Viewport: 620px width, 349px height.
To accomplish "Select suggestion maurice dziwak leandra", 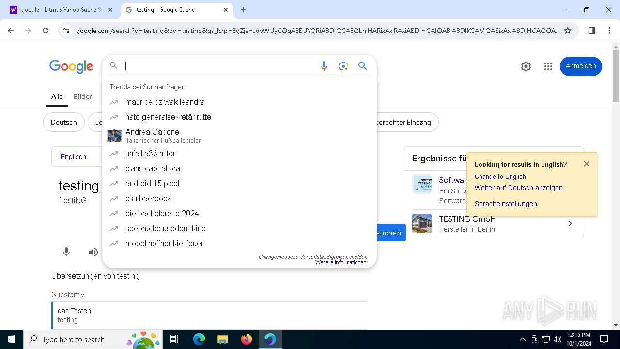I will coord(239,102).
